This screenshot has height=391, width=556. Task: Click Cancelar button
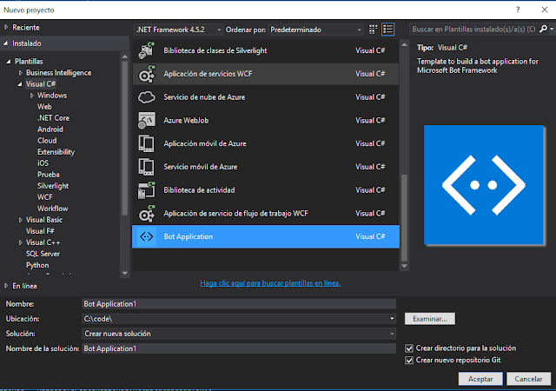[x=529, y=379]
